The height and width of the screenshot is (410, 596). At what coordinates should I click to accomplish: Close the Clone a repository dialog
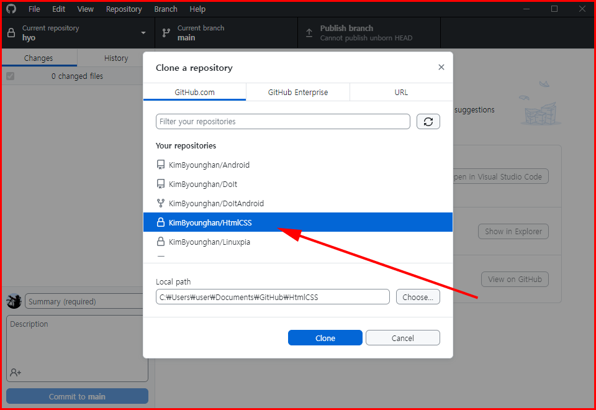[x=441, y=67]
